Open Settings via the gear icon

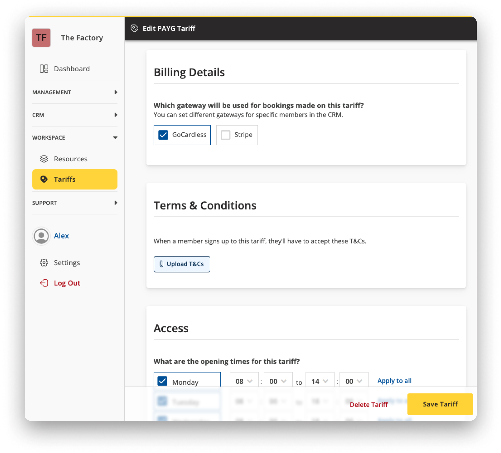44,263
